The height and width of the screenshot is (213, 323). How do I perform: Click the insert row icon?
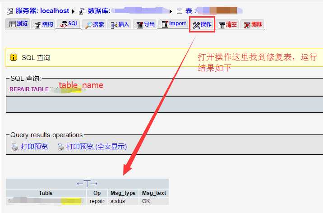click(x=114, y=25)
